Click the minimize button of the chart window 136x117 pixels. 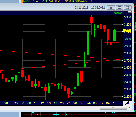(x=111, y=8)
